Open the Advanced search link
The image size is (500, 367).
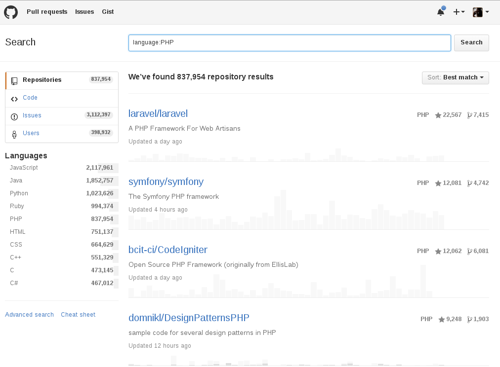[x=29, y=315]
